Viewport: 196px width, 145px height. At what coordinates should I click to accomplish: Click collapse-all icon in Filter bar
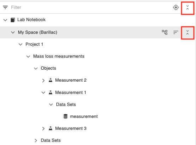point(188,7)
